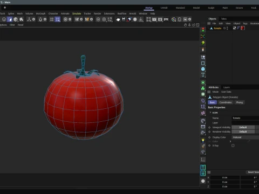Select the Text tool T icon
The image size is (259, 194).
(x=203, y=75)
